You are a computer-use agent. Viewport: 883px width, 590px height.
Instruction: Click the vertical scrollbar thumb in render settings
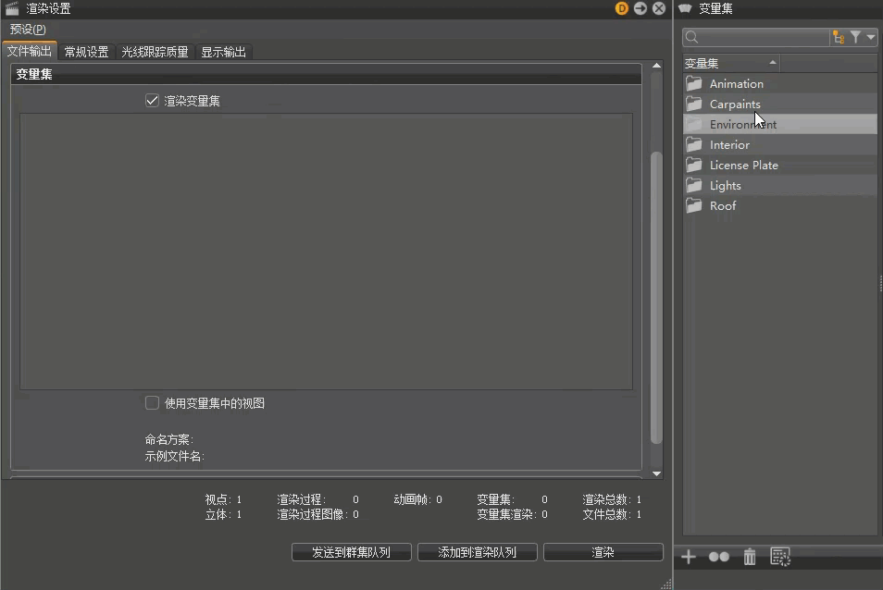tap(656, 297)
